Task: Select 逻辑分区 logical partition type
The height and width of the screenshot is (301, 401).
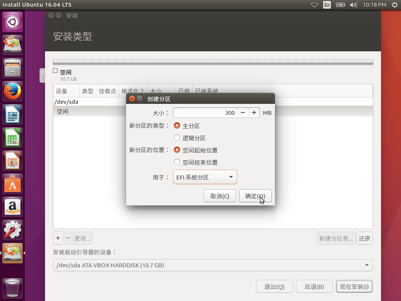Action: click(x=190, y=138)
